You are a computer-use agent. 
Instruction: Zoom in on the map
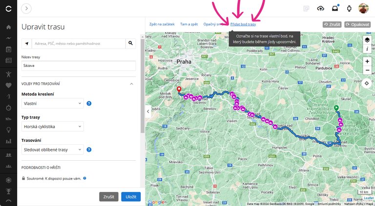(x=367, y=61)
